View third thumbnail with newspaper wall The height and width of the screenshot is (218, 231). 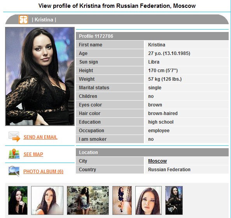tap(88, 200)
